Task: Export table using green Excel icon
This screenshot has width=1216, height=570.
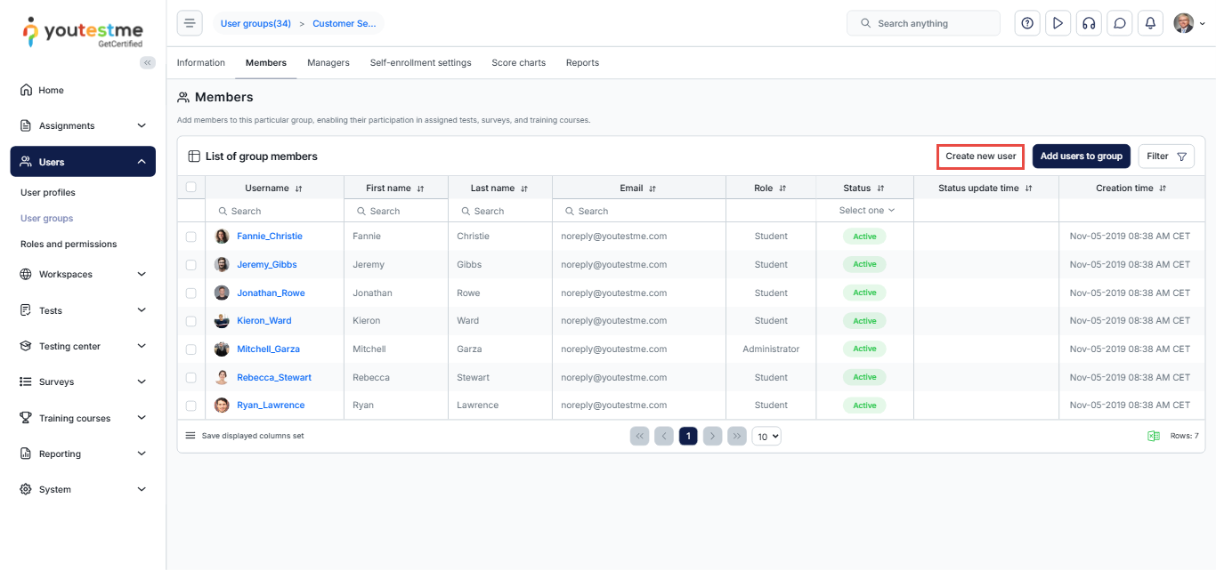Action: click(x=1153, y=436)
